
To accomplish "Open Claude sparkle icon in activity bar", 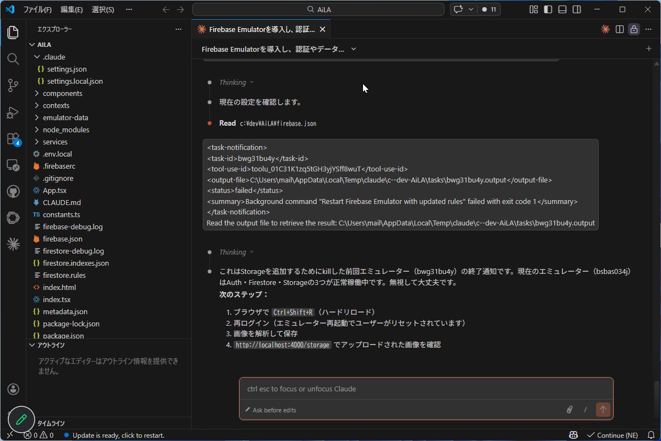I will (x=13, y=244).
